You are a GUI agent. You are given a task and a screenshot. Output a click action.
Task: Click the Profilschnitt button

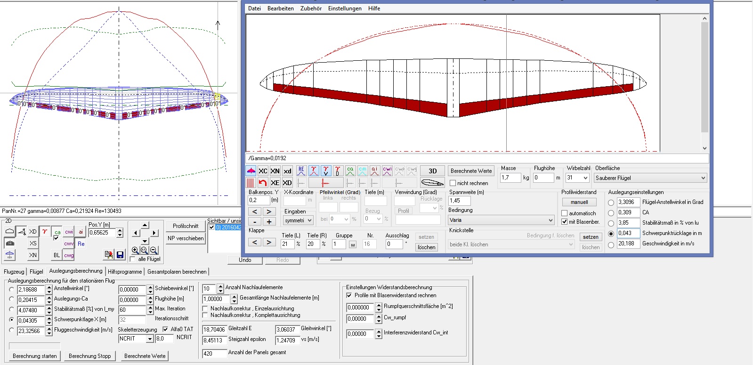[186, 226]
